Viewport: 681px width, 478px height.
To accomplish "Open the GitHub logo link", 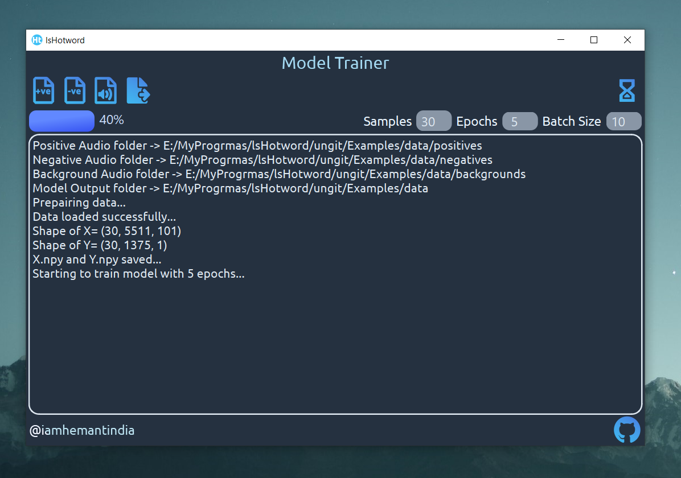I will [627, 430].
